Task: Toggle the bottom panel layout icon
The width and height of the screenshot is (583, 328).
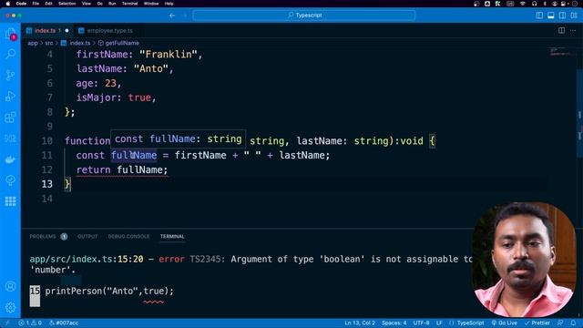Action: 551,15
